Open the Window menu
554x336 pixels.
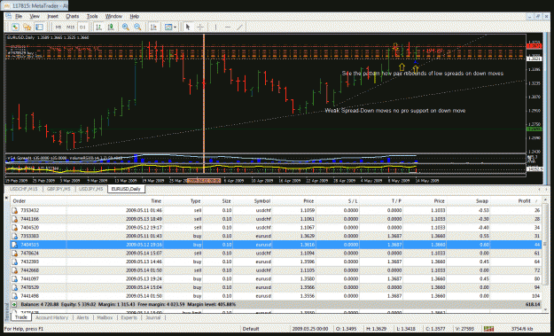(113, 16)
